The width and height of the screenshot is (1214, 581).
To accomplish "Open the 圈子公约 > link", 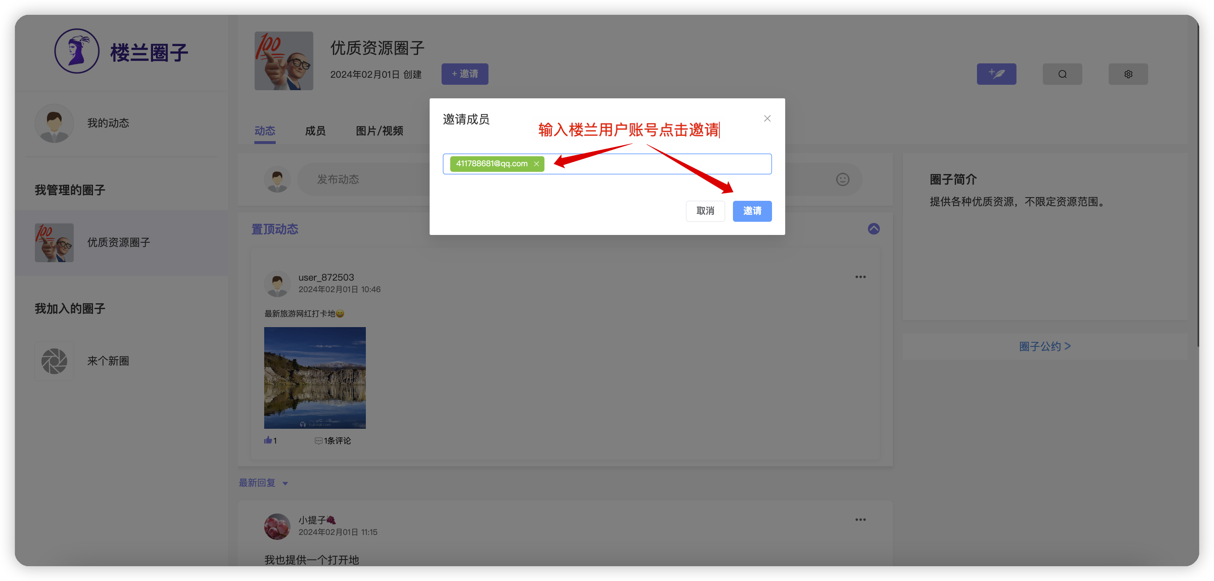I will click(x=1044, y=346).
